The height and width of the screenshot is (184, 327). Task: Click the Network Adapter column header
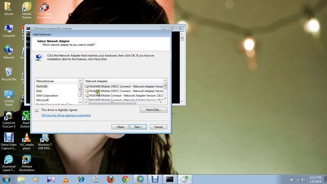coord(124,81)
